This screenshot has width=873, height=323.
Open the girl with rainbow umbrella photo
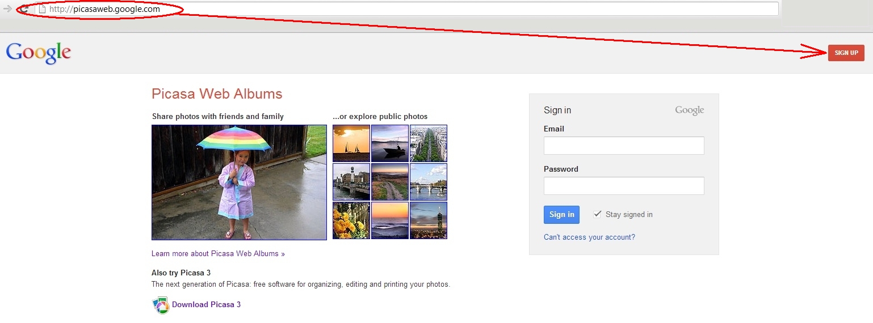pos(239,182)
